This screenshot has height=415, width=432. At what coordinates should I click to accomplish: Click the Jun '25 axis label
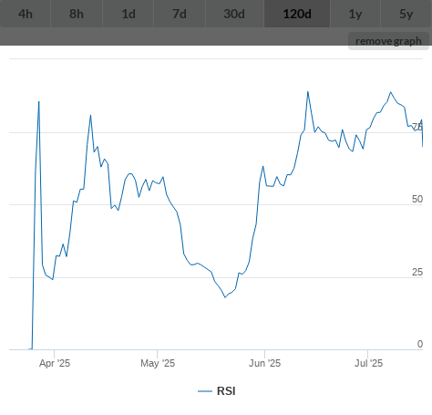click(264, 363)
